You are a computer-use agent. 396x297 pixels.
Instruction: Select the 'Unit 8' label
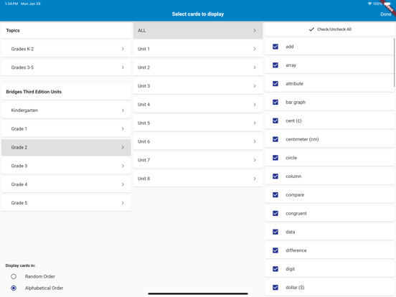click(x=143, y=179)
